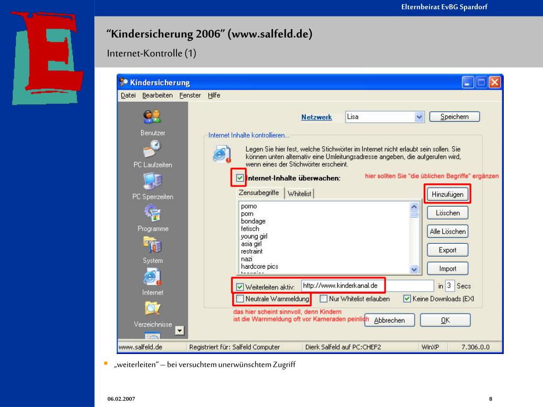Screen dimensions: 543x407
Task: Click the Export button
Action: [448, 250]
